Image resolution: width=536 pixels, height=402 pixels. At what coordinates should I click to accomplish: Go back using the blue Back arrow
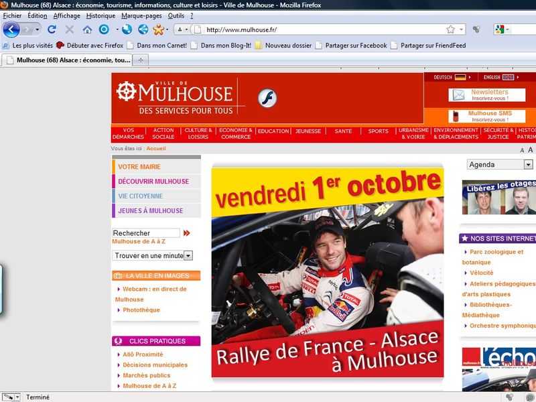(x=11, y=29)
